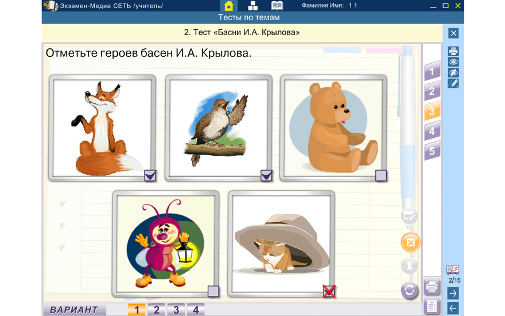
Task: Open the report document icon at bottom
Action: [x=432, y=306]
